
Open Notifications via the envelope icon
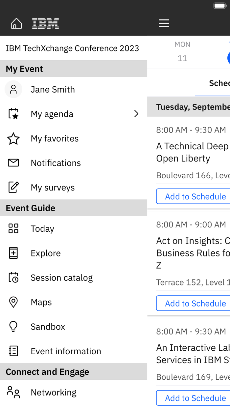[x=13, y=163]
